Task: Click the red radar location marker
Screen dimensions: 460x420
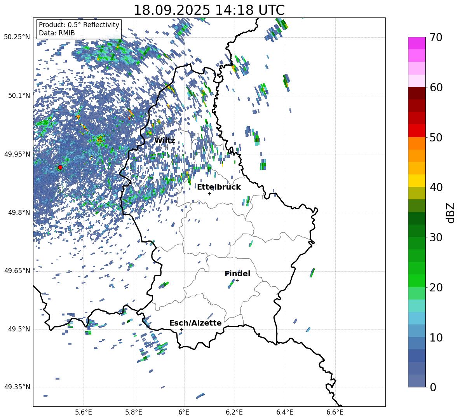Action: pos(60,167)
